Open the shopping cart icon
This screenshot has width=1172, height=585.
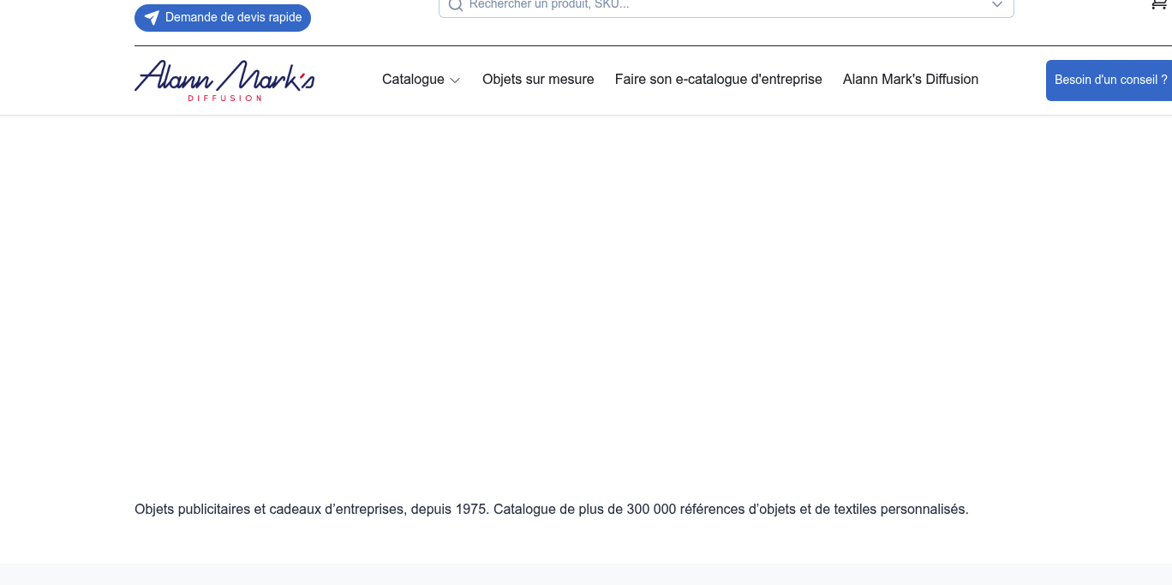coord(1158,4)
